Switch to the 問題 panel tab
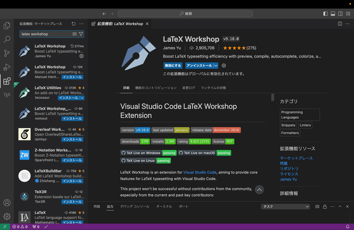 97,207
